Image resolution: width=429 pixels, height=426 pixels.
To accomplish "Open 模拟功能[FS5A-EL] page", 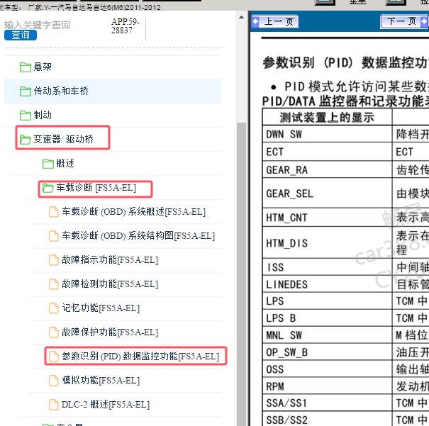I will (101, 380).
